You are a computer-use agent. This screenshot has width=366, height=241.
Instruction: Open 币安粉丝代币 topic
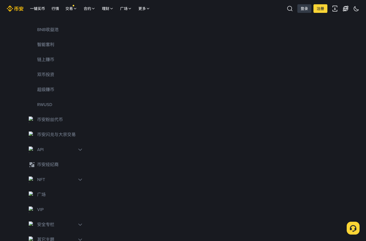(50, 119)
